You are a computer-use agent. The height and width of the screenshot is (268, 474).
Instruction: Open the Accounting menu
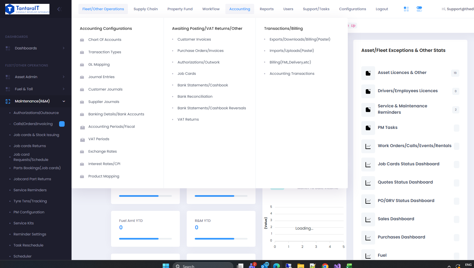[239, 9]
